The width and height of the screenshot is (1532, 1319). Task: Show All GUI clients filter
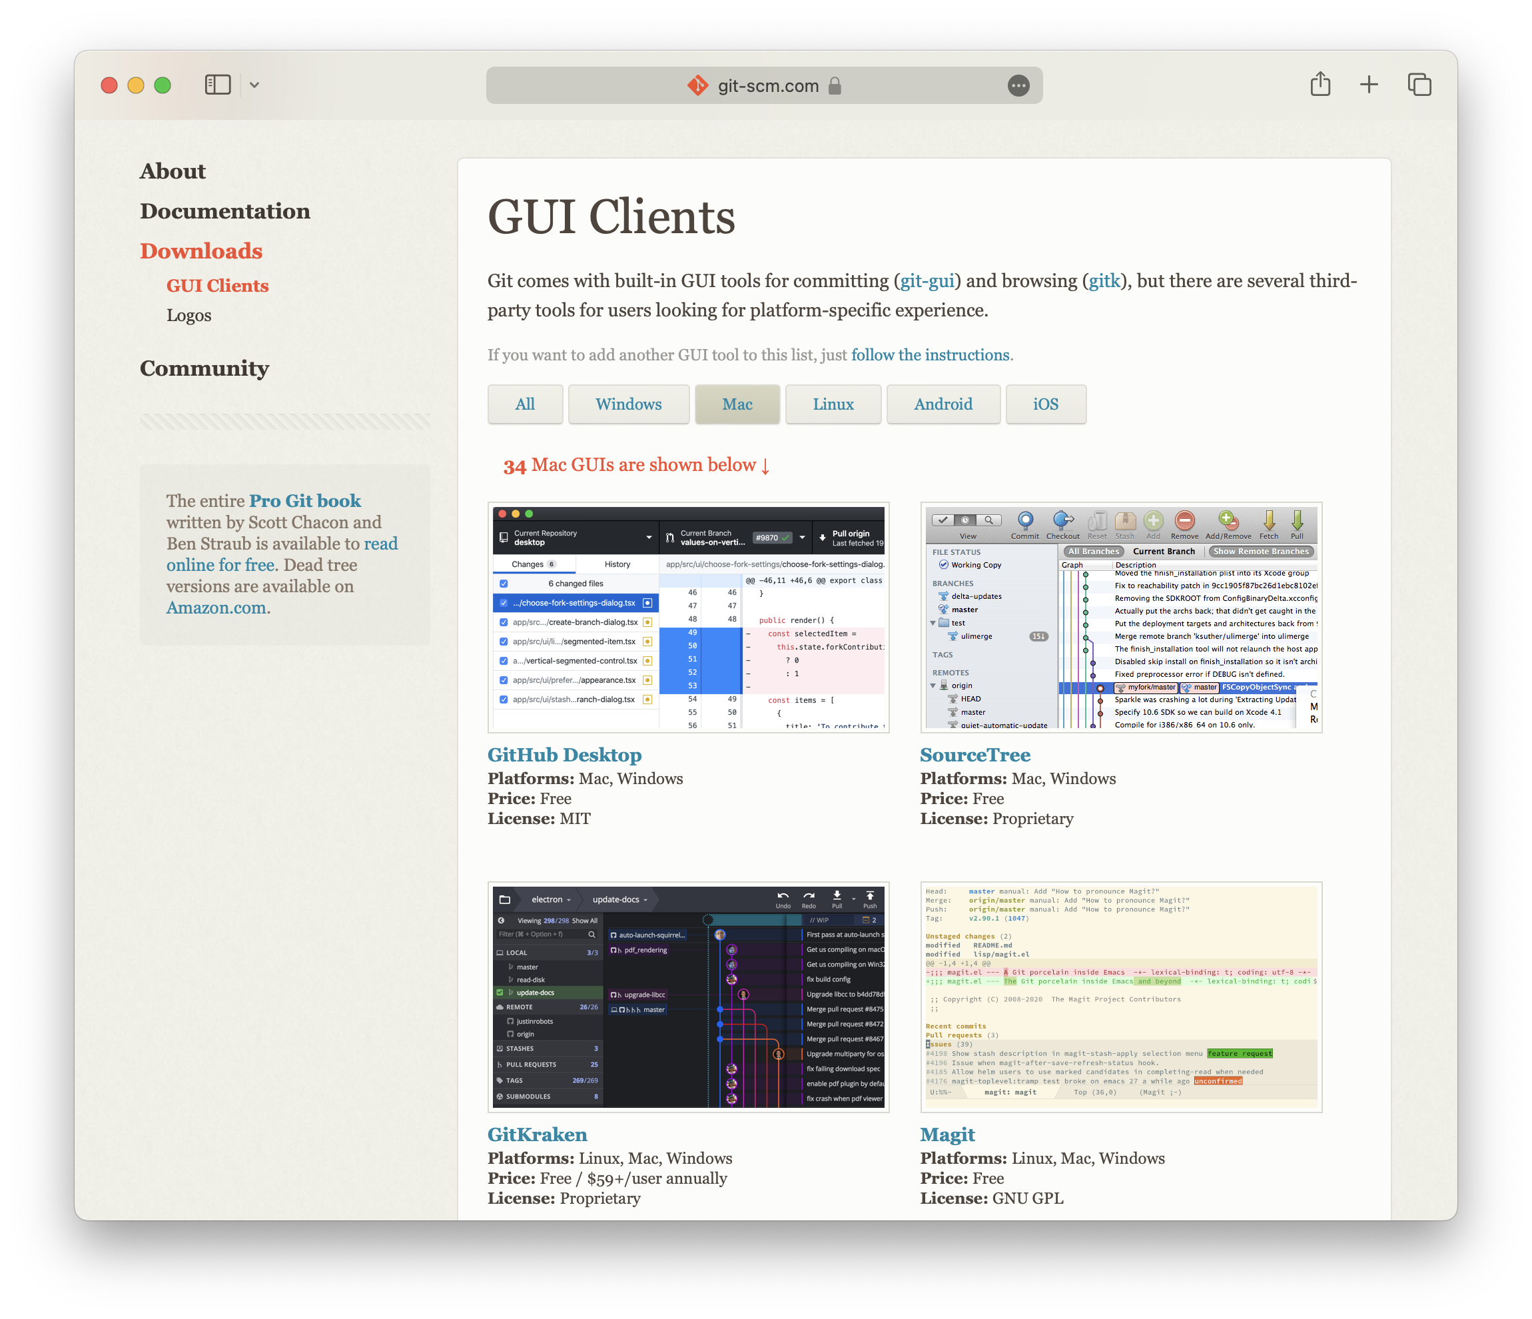pyautogui.click(x=525, y=404)
